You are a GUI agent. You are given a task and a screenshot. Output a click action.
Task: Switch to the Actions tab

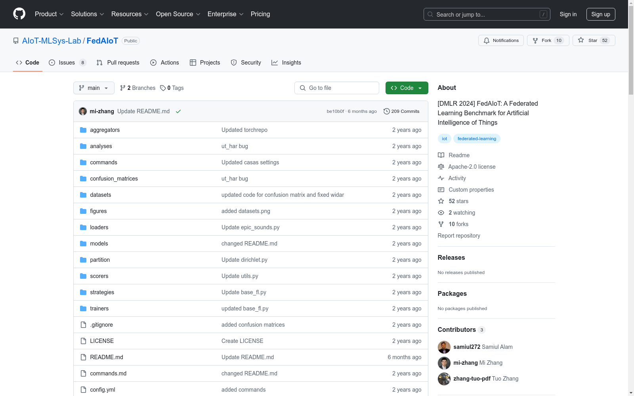tap(165, 63)
